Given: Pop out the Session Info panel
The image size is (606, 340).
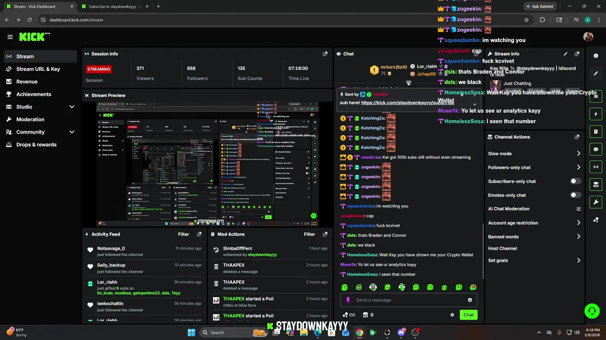Looking at the screenshot, I should point(325,54).
